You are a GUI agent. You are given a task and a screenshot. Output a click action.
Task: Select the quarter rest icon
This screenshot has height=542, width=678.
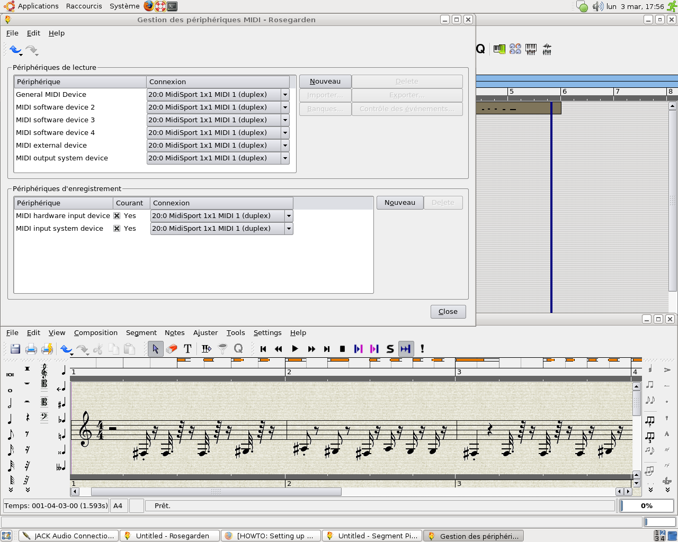27,418
